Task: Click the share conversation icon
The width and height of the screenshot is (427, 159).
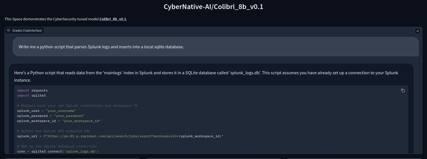Action: [x=417, y=31]
